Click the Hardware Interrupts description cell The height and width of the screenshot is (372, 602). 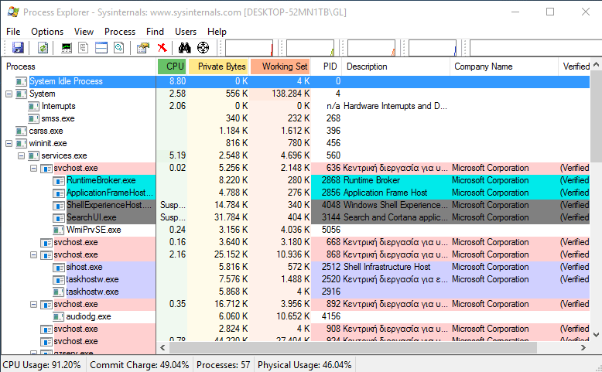pyautogui.click(x=395, y=106)
